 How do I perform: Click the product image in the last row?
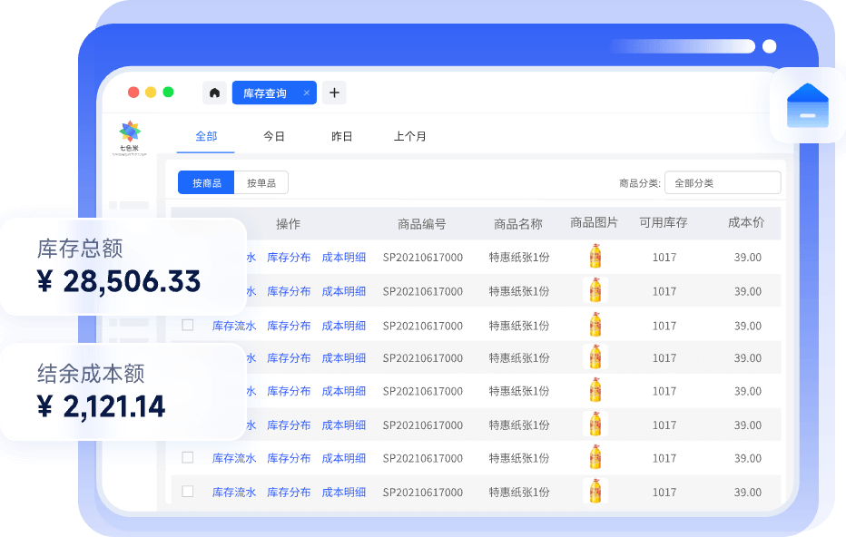tap(595, 492)
